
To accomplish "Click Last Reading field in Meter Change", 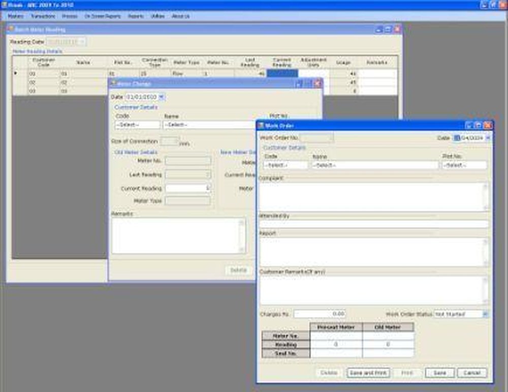I will click(188, 175).
